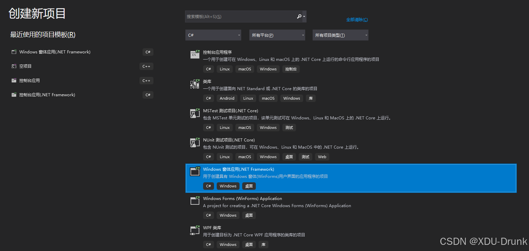Click the 桌面 tag under Windows Forms Application
This screenshot has height=251, width=529.
click(x=249, y=215)
